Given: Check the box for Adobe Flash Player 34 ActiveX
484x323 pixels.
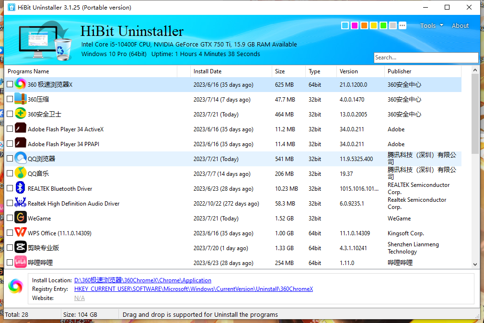Looking at the screenshot, I should (10, 129).
